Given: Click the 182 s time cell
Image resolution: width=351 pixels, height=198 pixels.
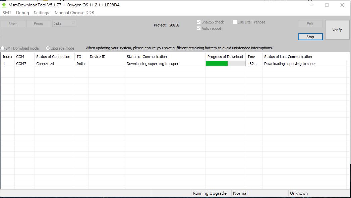Looking at the screenshot, I should coord(254,64).
